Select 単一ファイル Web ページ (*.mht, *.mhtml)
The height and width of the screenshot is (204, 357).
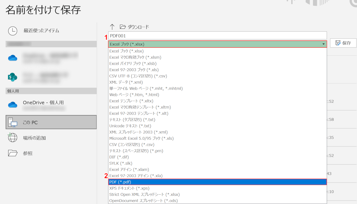217,88
